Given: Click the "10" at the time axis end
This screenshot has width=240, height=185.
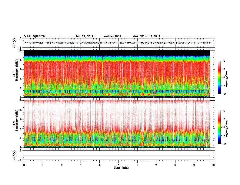Looking at the screenshot, I should (213, 165).
